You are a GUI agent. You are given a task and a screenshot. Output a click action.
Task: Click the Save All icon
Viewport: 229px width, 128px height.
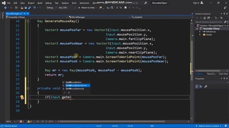tap(29, 8)
